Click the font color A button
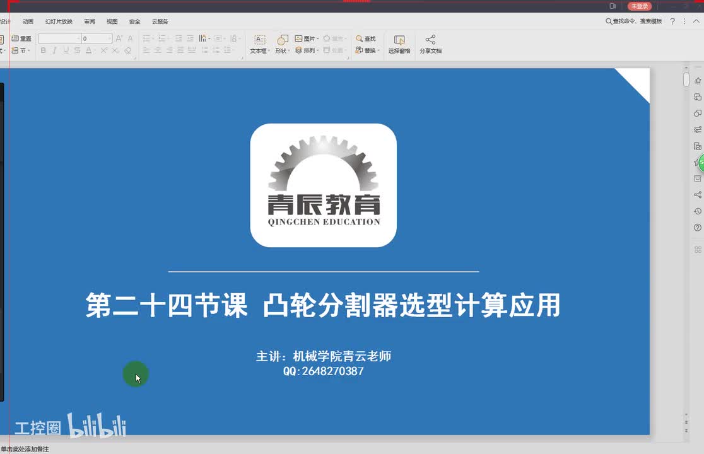Image resolution: width=704 pixels, height=454 pixels. click(x=89, y=50)
